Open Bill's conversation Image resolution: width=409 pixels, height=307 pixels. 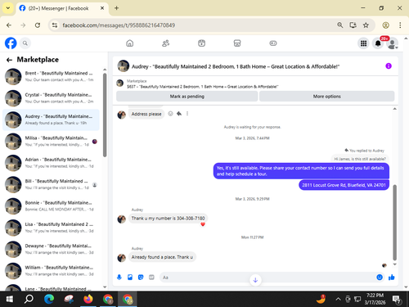click(x=51, y=184)
